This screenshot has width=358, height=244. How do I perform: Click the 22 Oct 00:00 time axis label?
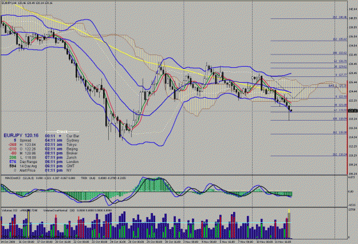coord(81,242)
